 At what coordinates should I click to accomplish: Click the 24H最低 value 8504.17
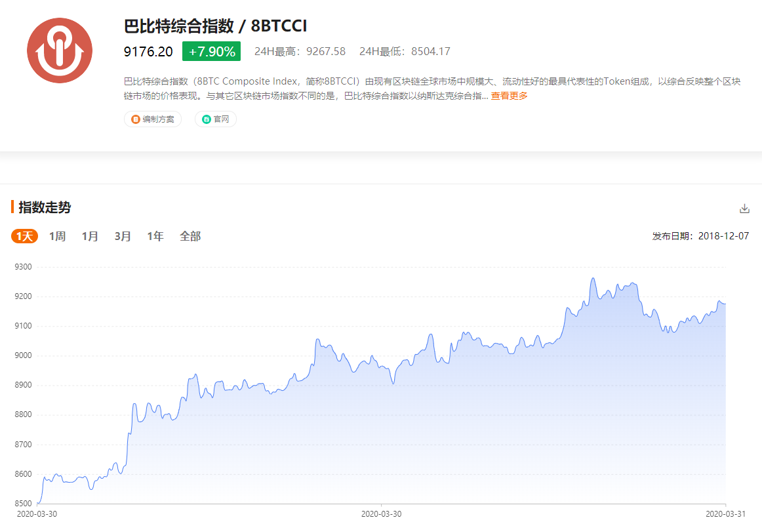point(431,52)
